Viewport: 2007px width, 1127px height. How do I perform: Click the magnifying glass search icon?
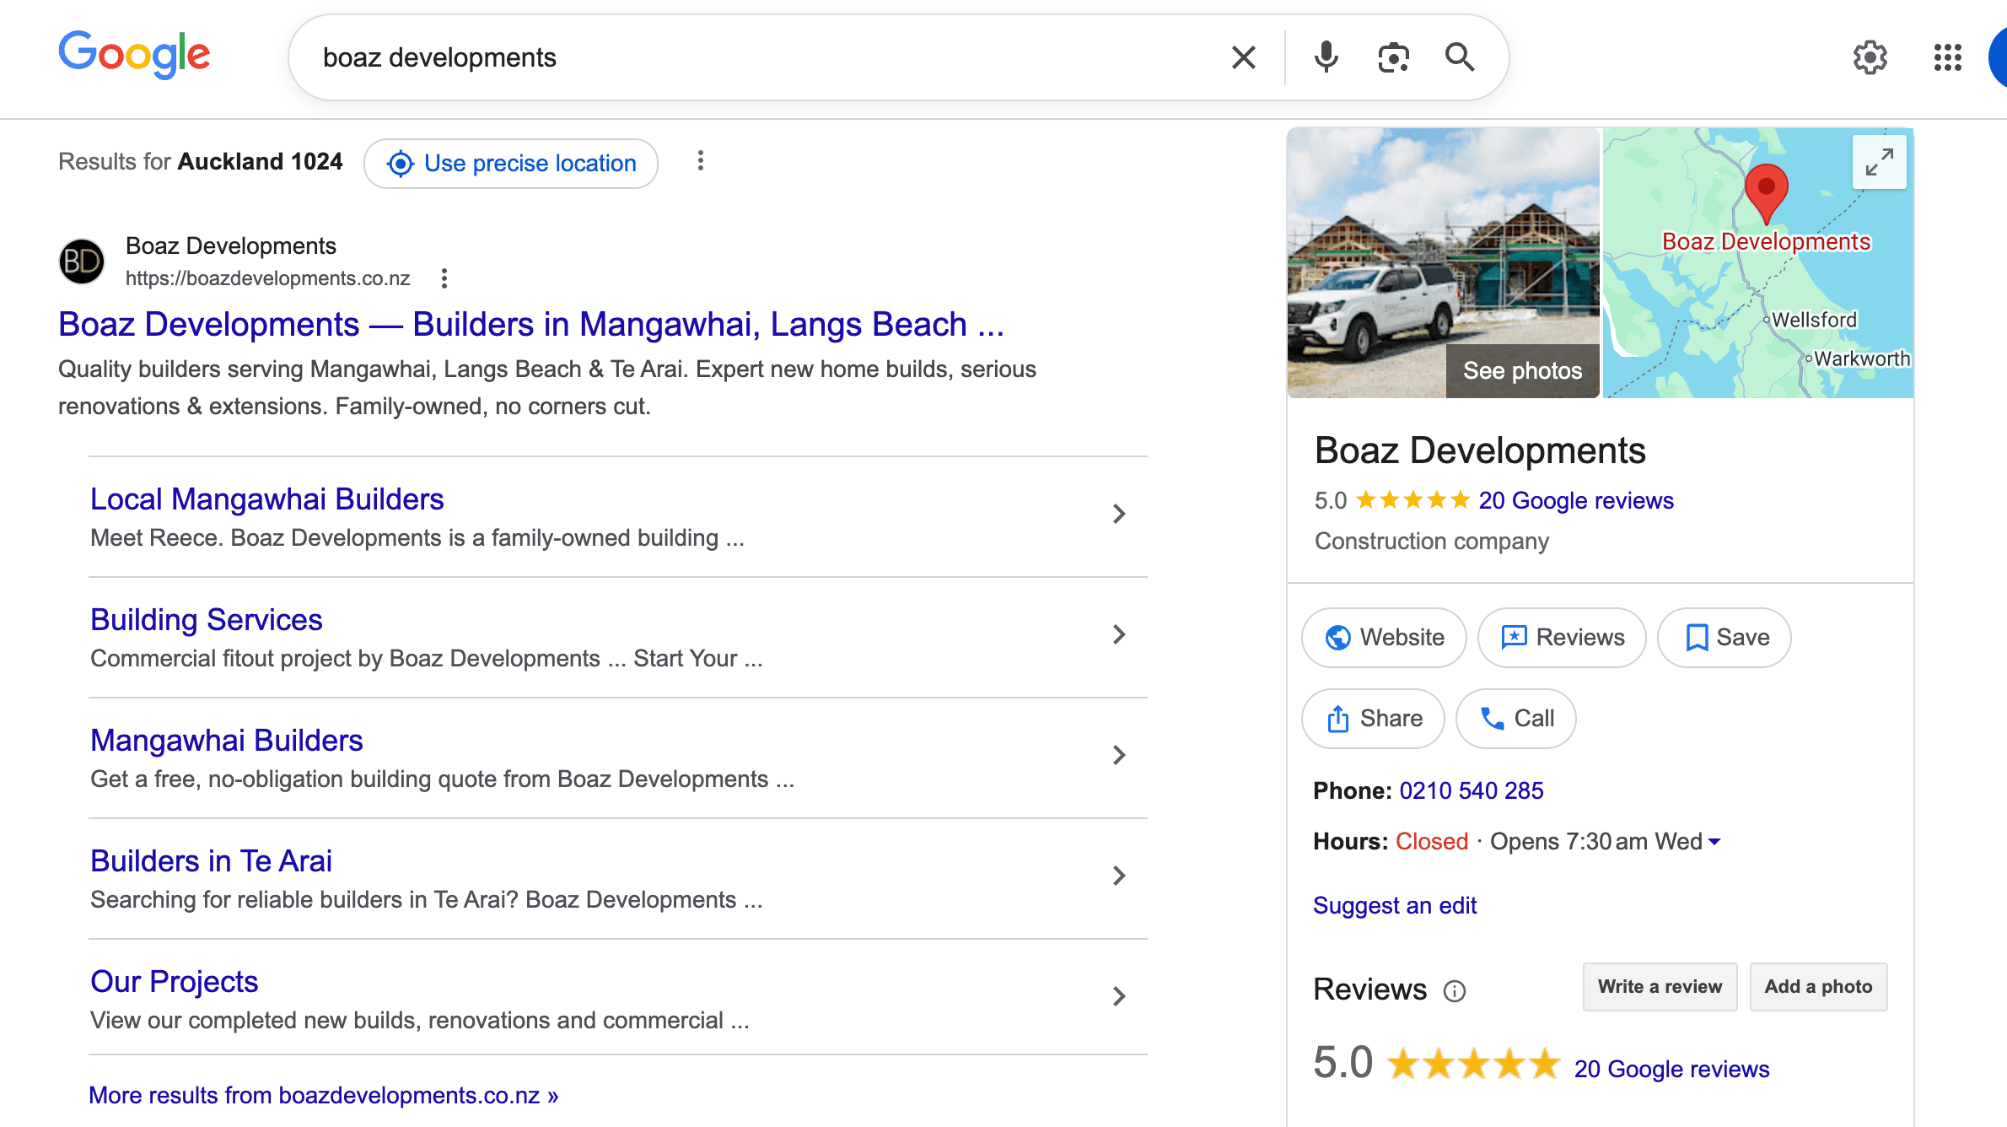click(1460, 57)
